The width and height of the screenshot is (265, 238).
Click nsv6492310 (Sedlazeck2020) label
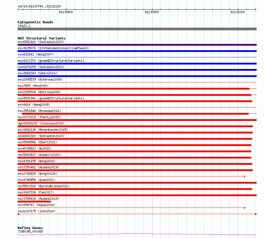pos(41,136)
